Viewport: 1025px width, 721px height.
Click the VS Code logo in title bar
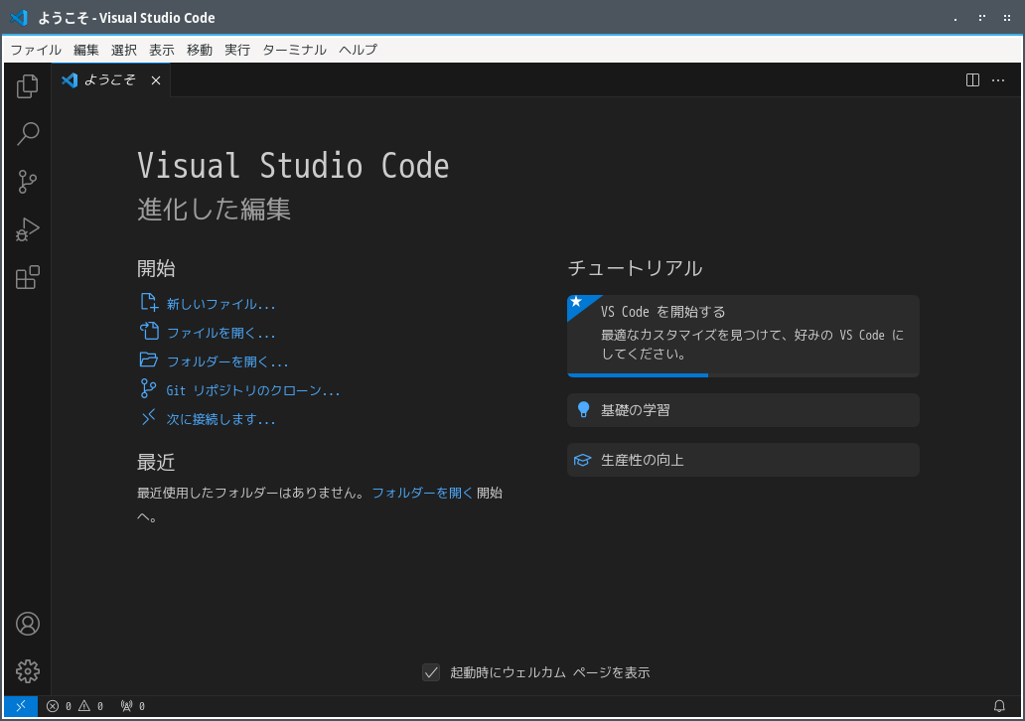(x=19, y=18)
